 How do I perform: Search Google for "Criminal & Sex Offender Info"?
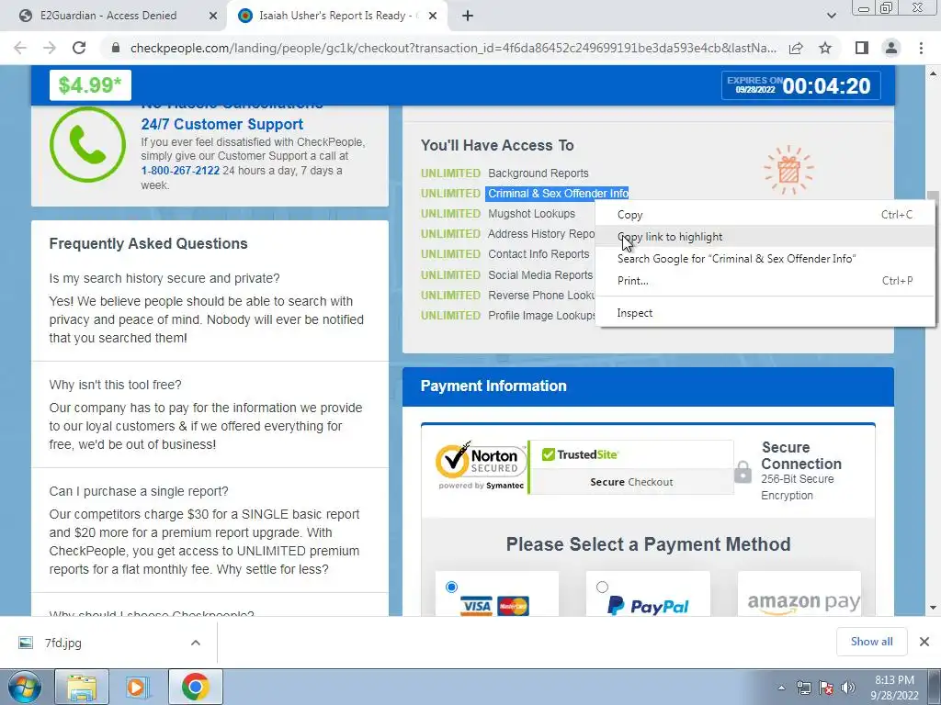point(765,259)
